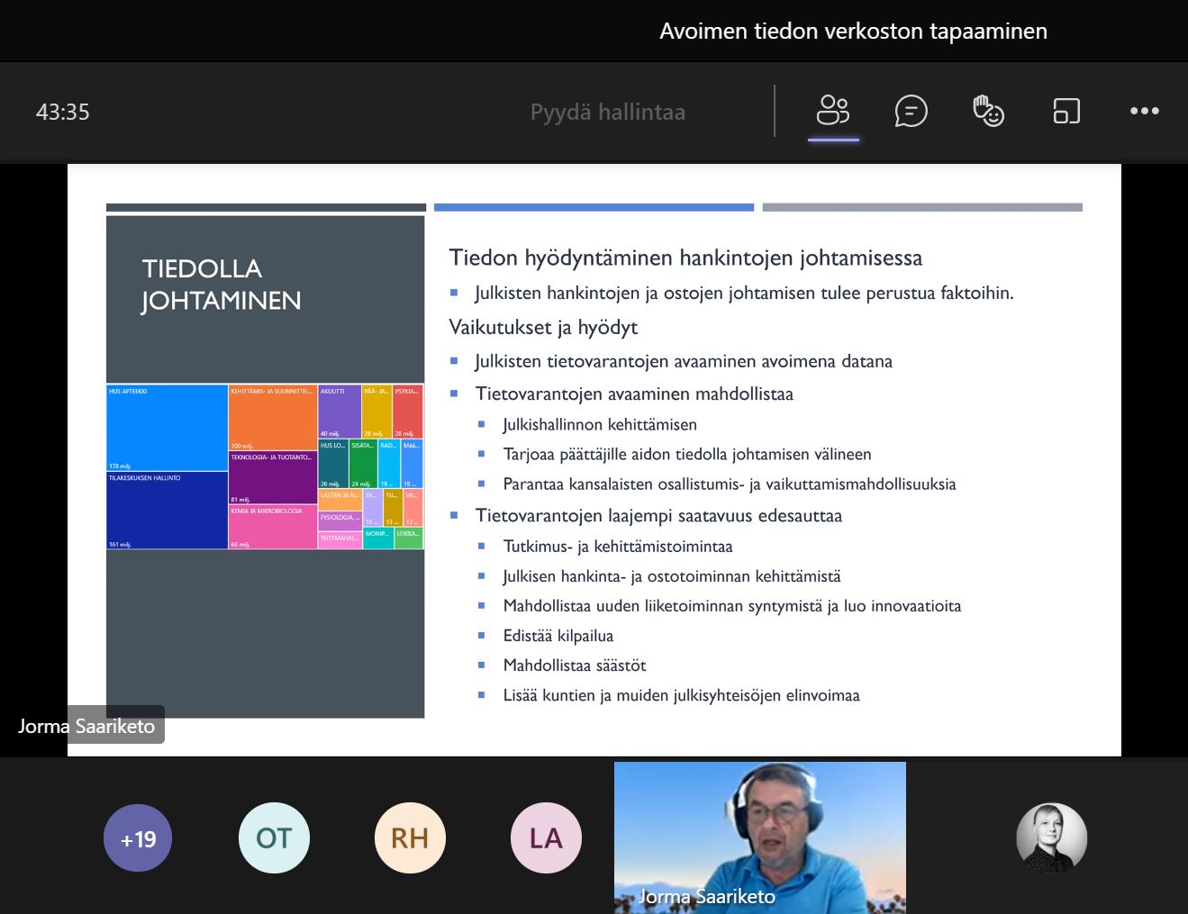
Task: Select the RH participant avatar
Action: click(410, 838)
